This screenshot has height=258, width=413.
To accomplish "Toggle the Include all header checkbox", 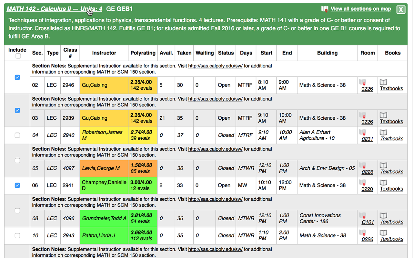I will 18,56.
